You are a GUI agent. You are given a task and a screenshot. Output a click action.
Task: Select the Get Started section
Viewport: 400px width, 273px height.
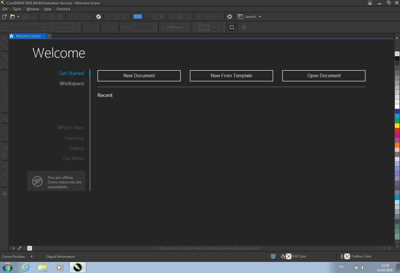(71, 73)
